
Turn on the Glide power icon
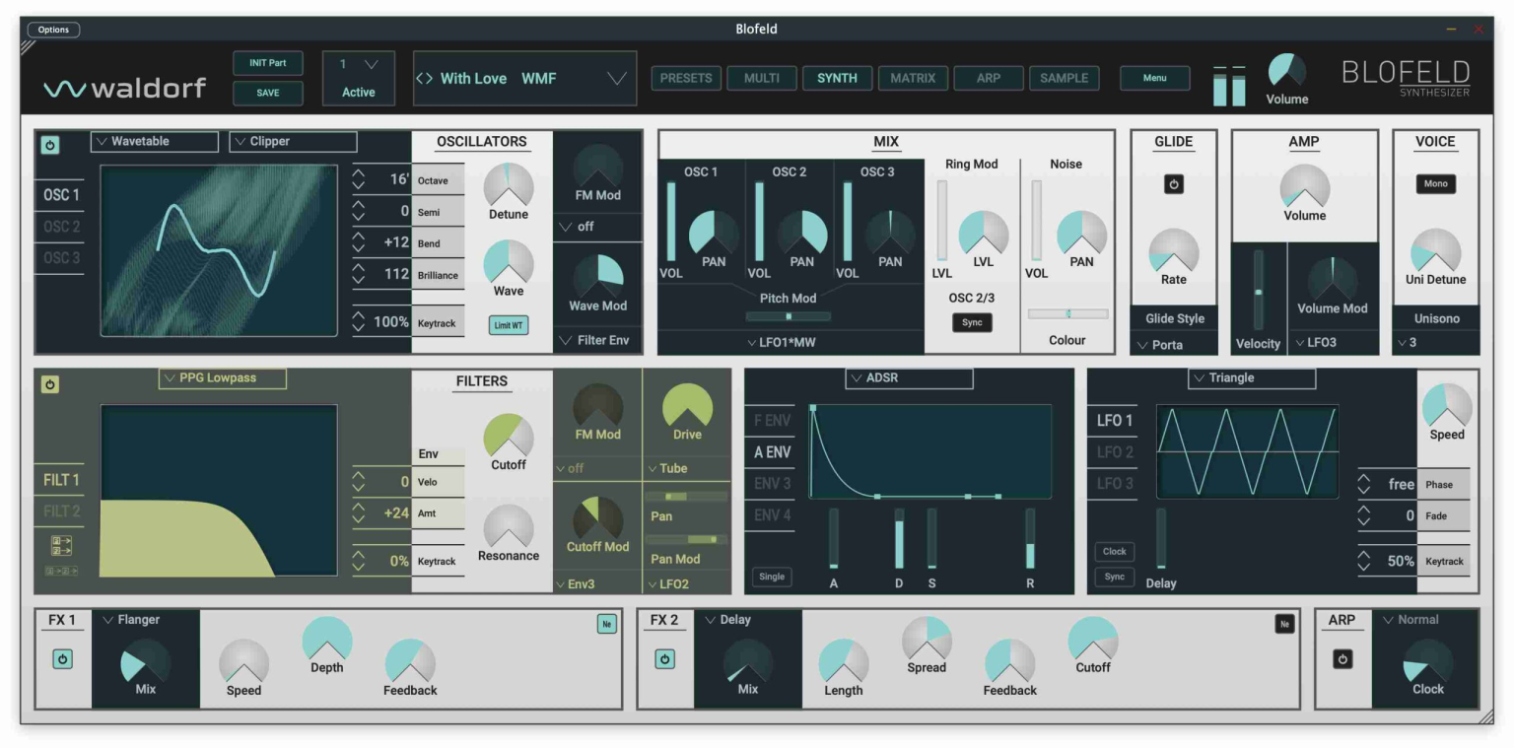(1173, 184)
